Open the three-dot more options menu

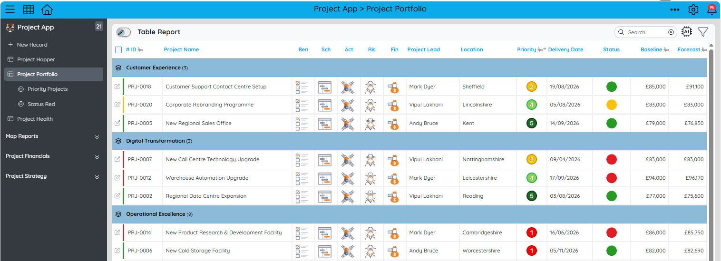click(675, 10)
